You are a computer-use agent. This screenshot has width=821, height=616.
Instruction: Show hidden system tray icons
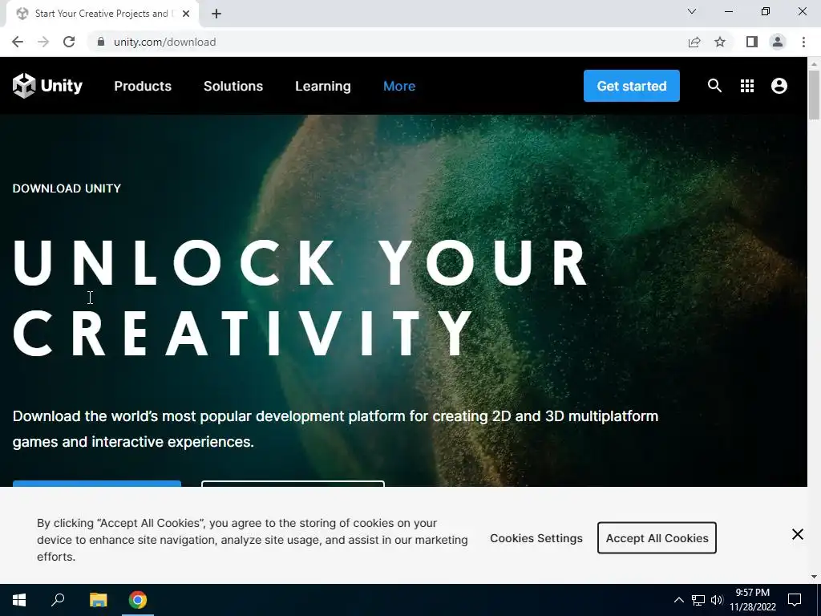click(x=678, y=600)
